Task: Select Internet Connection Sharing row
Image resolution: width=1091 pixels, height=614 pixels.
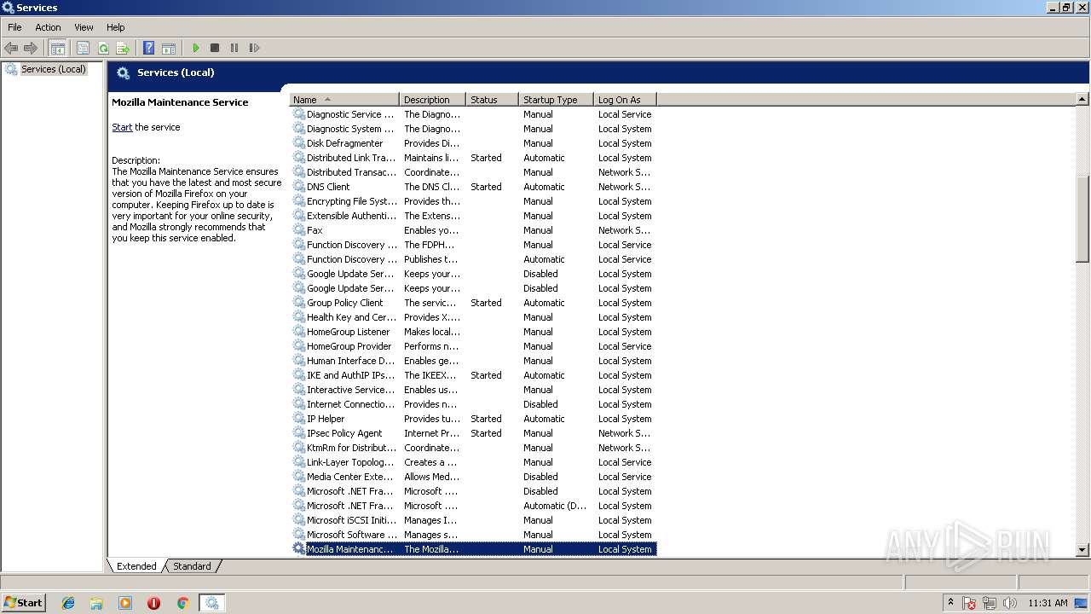Action: (x=473, y=404)
